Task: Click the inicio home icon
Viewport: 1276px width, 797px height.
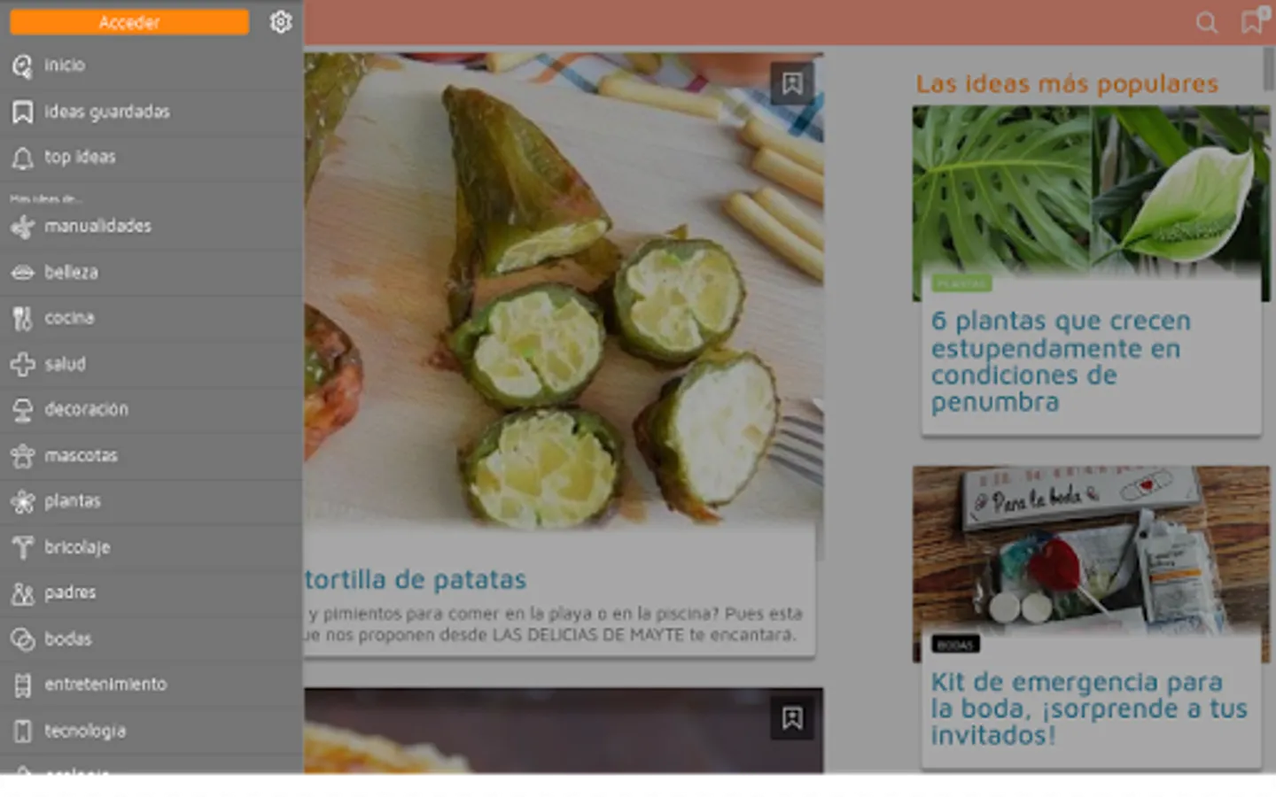Action: tap(22, 66)
